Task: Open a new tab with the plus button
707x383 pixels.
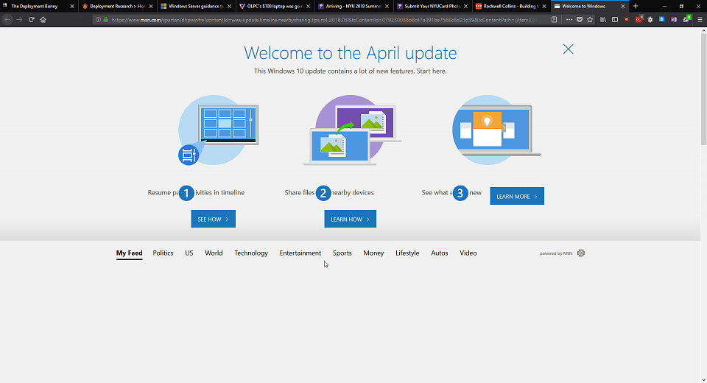Action: (636, 6)
